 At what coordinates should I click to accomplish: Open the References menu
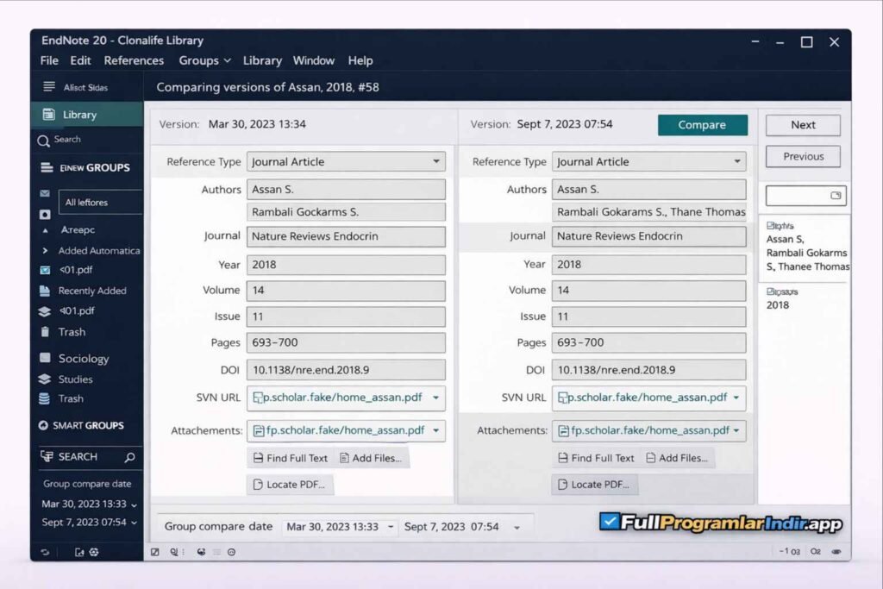(x=134, y=60)
